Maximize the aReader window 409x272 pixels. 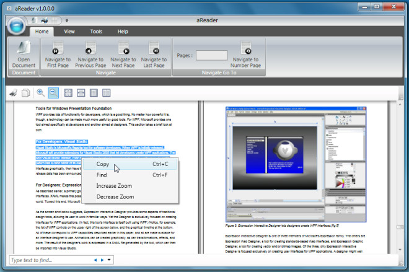[x=377, y=7]
